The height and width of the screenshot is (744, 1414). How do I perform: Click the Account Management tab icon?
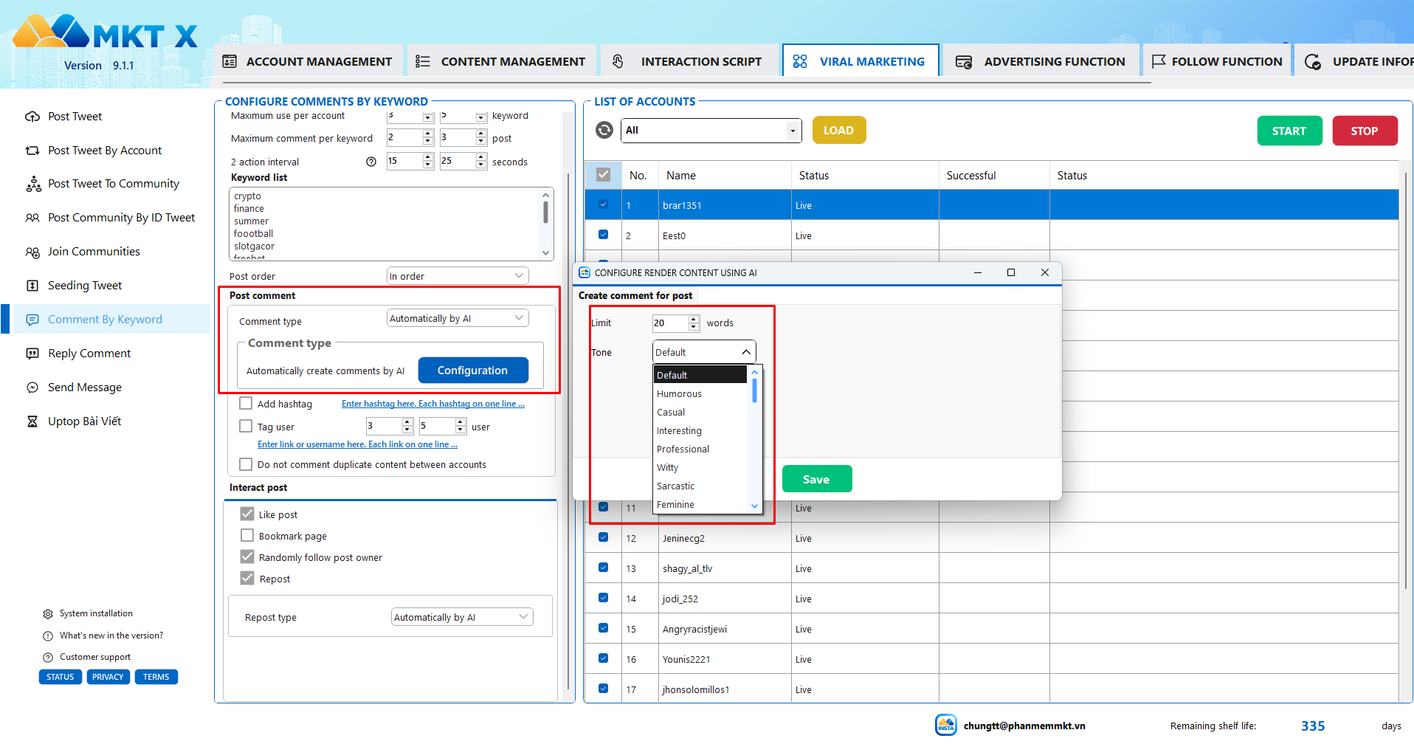click(x=230, y=61)
